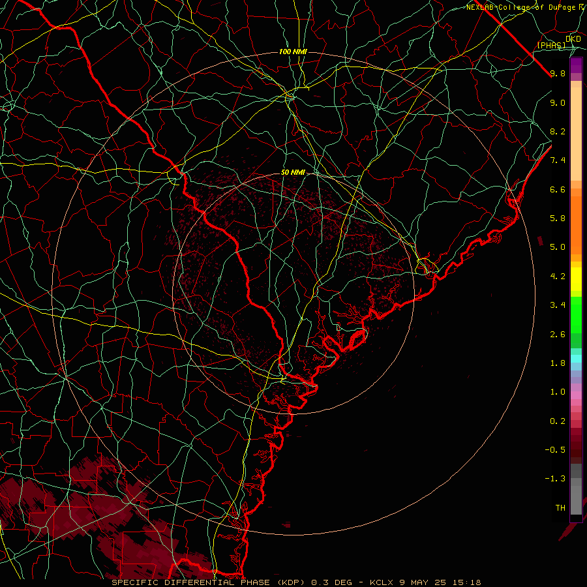
Task: Click the 5.0 scale value
Action: click(558, 247)
